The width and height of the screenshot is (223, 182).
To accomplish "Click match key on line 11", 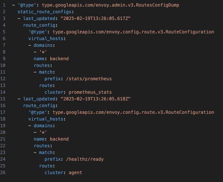I will coord(46,72).
